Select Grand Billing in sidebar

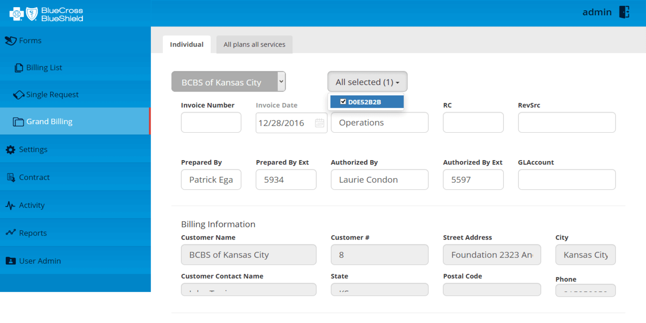click(x=75, y=121)
